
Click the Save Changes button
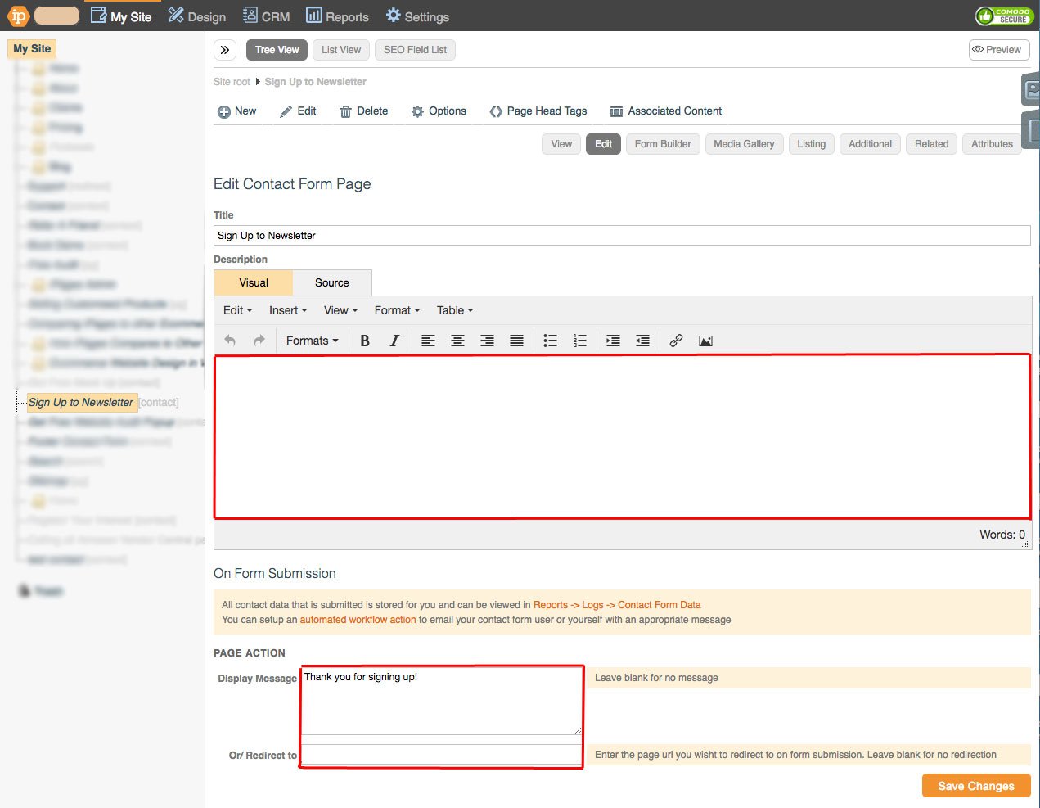pos(975,786)
